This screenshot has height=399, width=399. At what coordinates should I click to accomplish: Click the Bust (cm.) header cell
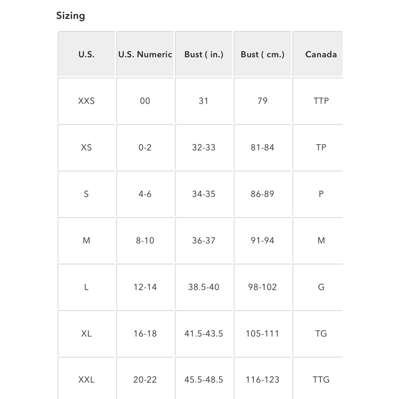point(263,54)
